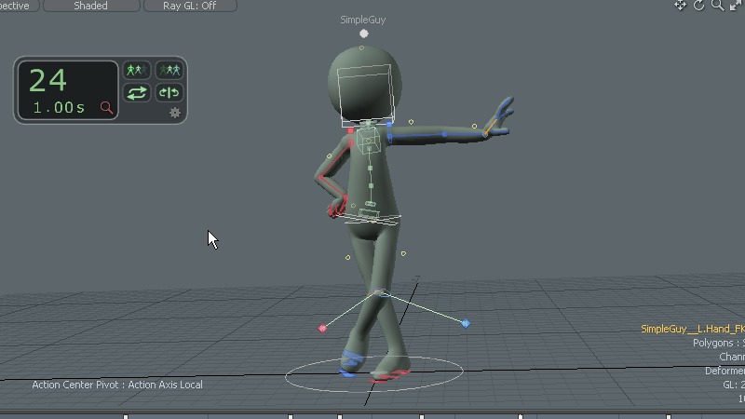Click the SimpleGuy label above character

362,20
